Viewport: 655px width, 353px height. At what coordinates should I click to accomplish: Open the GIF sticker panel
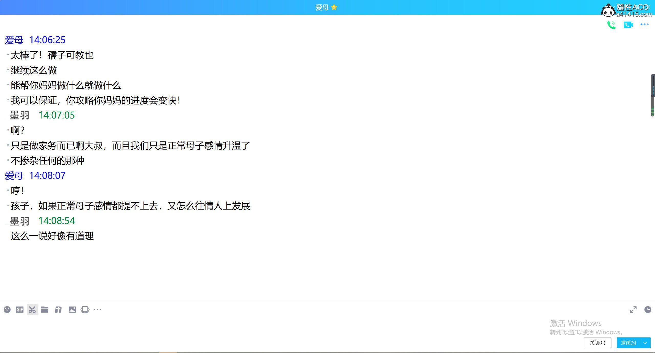point(20,310)
